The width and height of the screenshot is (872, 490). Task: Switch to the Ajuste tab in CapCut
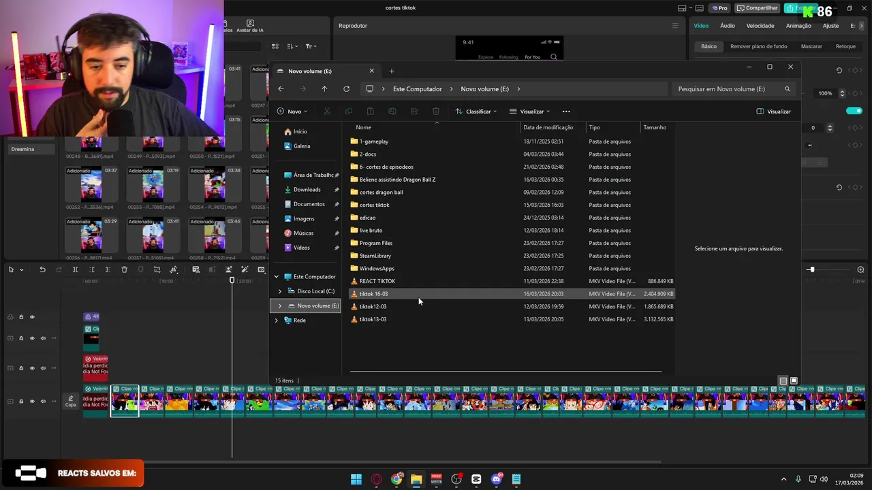(830, 26)
